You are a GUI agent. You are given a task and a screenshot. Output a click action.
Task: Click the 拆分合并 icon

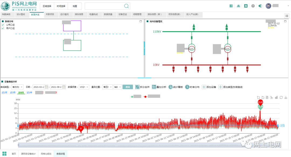[137, 87]
